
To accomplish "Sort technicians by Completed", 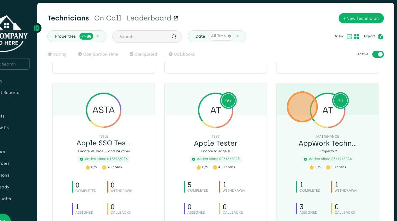I will (x=143, y=54).
